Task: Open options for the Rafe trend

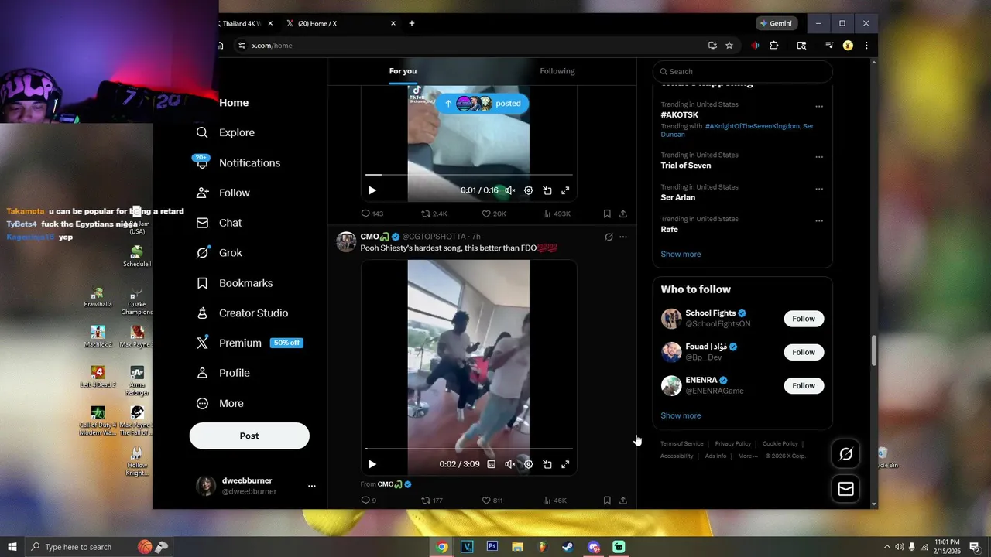Action: point(819,221)
